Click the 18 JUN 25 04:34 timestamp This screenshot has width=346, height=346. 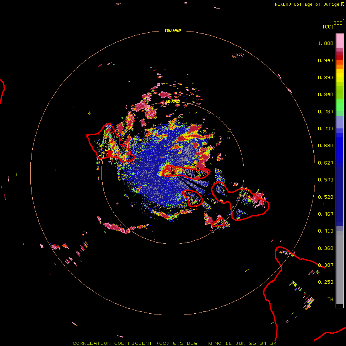point(251,343)
